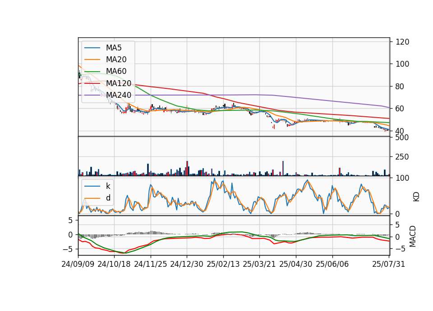Click the 24/11/25 date label
Viewport: 433px width, 311px height.
[151, 264]
